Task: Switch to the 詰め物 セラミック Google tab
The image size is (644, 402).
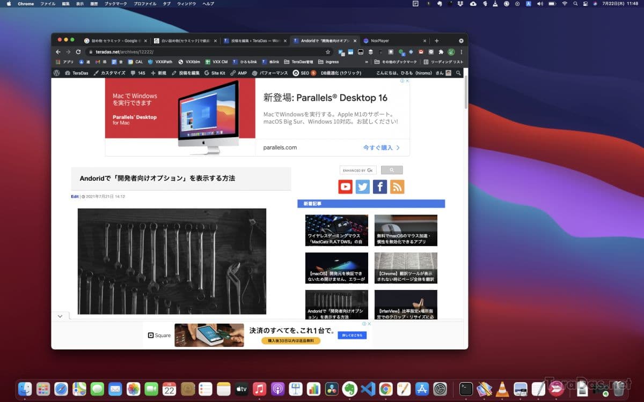Action: [115, 41]
